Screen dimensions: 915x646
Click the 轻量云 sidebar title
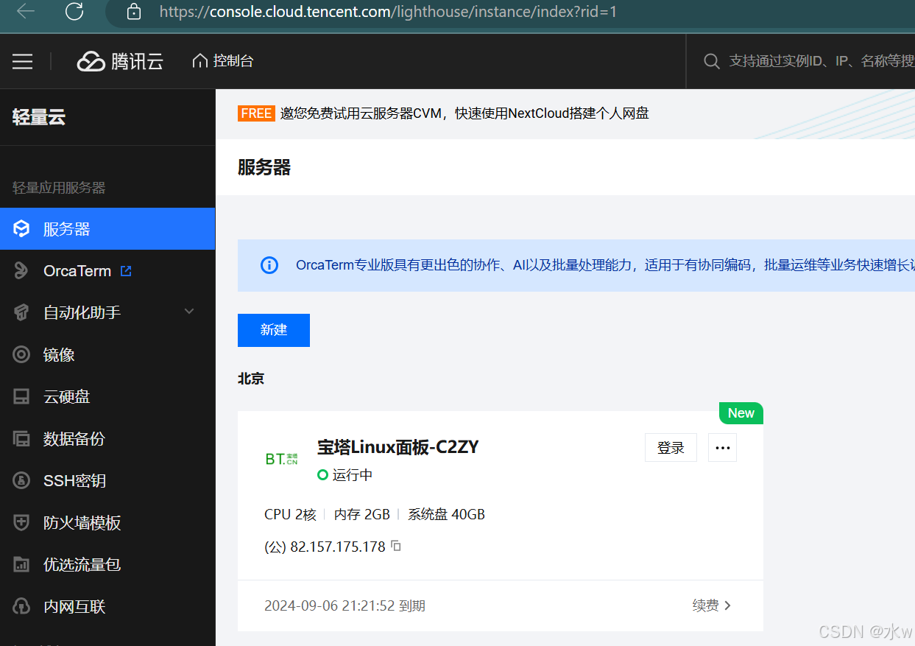click(39, 117)
